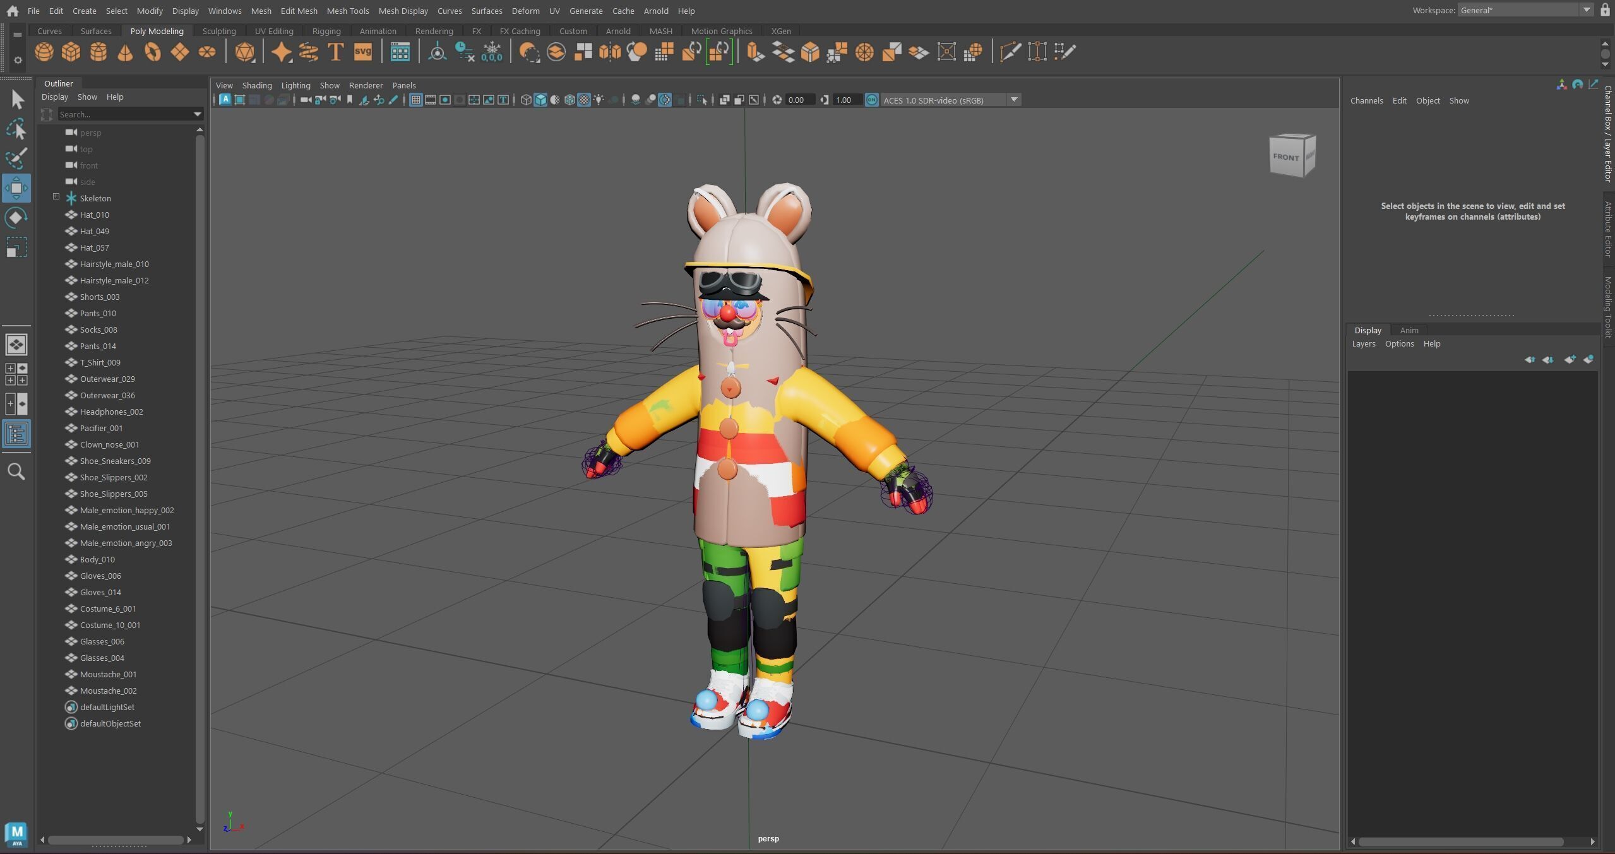1615x854 pixels.
Task: Switch to the Anim layer tab
Action: (x=1409, y=330)
